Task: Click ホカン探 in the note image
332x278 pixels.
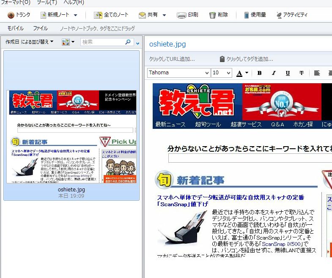Action: click(x=303, y=124)
